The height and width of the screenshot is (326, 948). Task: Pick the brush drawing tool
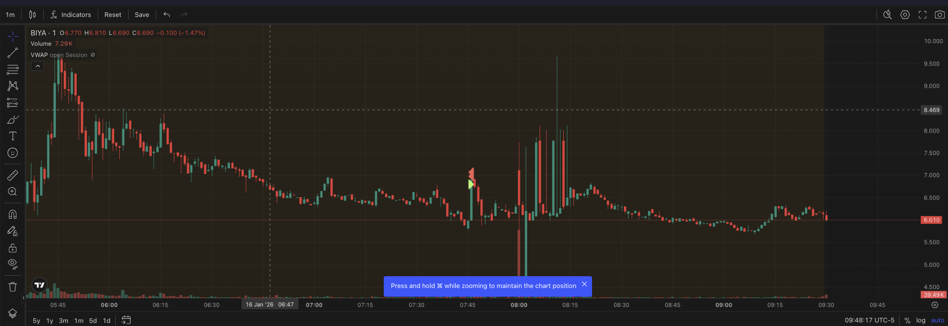click(13, 120)
